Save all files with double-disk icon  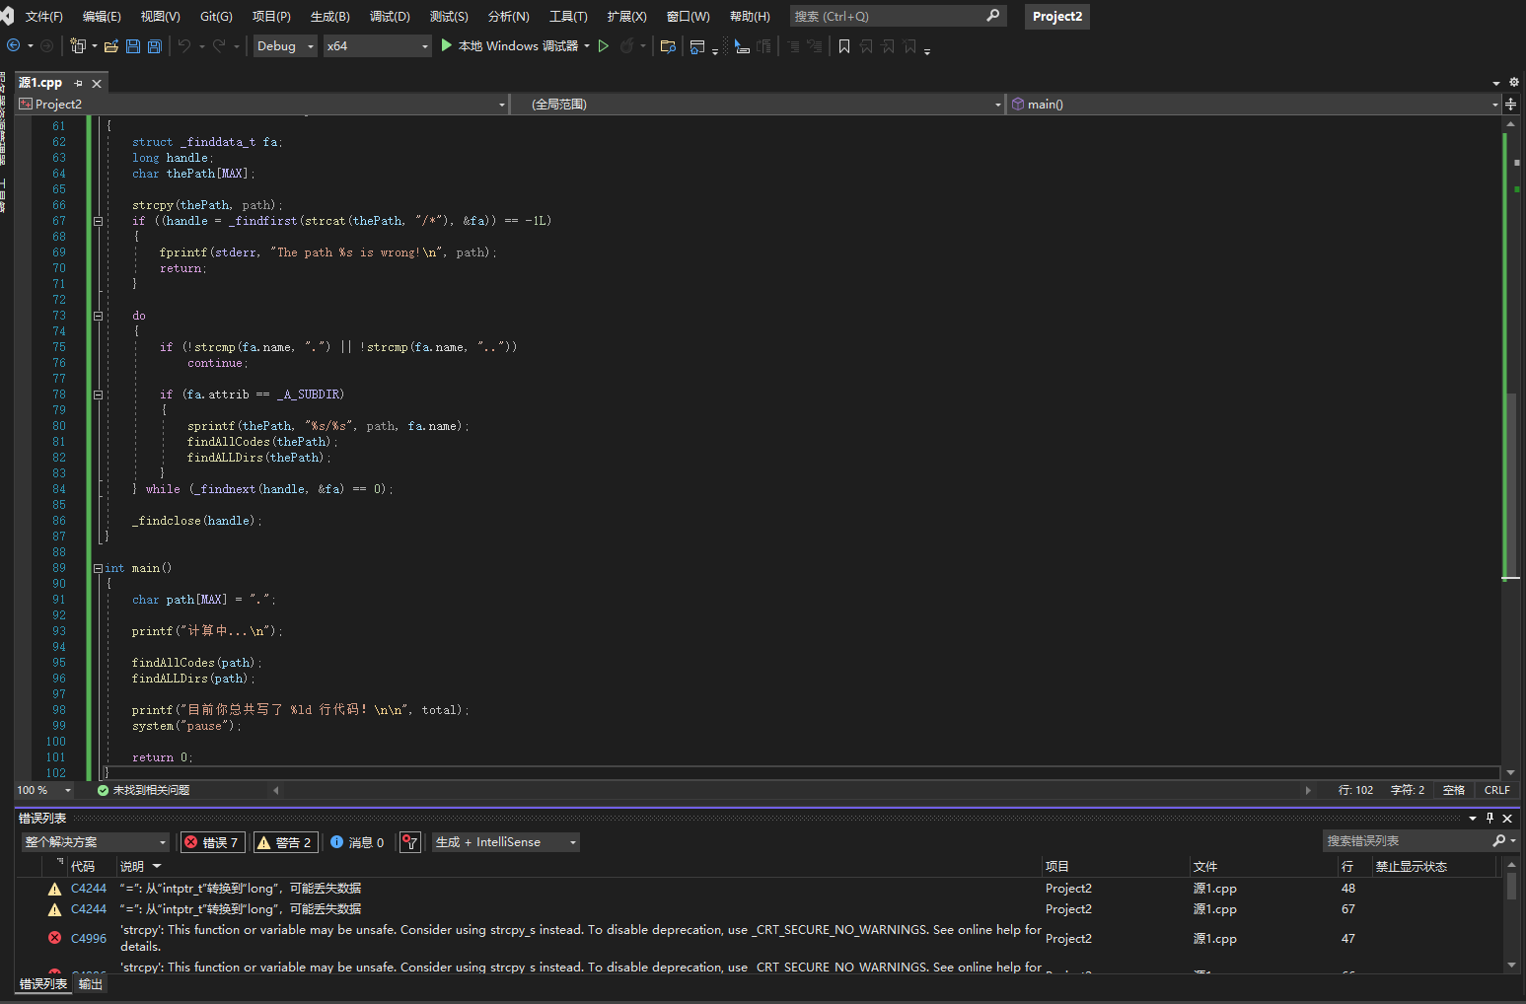pyautogui.click(x=154, y=45)
